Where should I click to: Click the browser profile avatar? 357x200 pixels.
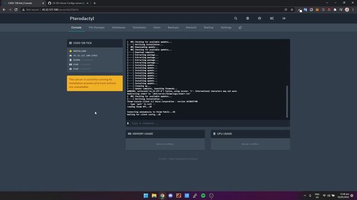[347, 10]
